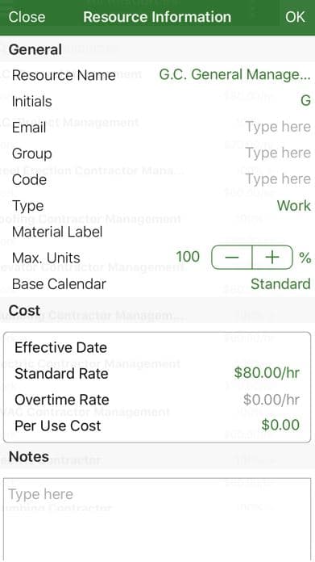Screen dimensions: 315x562
Task: Edit the Overtime Rate $0.00/hr value
Action: (271, 399)
